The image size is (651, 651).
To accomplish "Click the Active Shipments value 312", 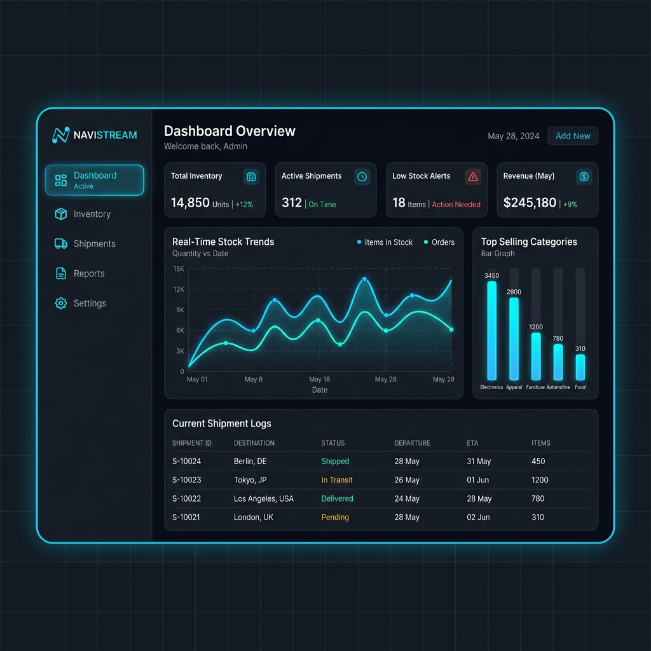I will click(x=291, y=203).
